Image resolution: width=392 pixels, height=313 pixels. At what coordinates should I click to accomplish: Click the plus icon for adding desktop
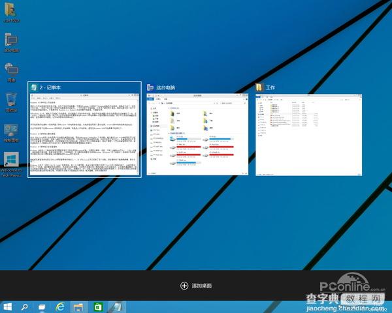click(184, 286)
